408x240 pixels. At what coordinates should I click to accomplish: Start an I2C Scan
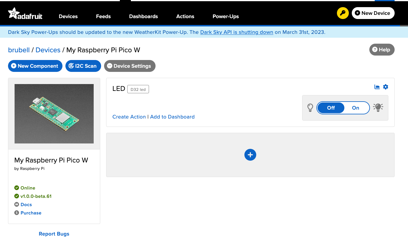tap(83, 66)
